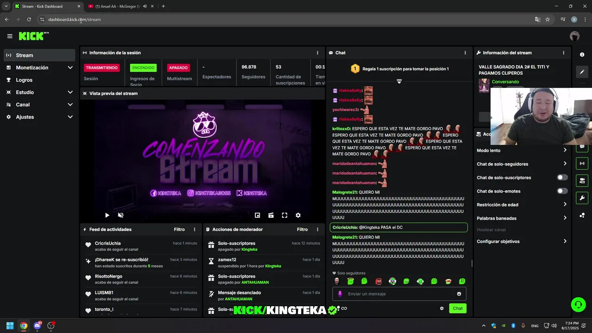This screenshot has width=592, height=333.
Task: Open Logros in the sidebar
Action: (39, 80)
